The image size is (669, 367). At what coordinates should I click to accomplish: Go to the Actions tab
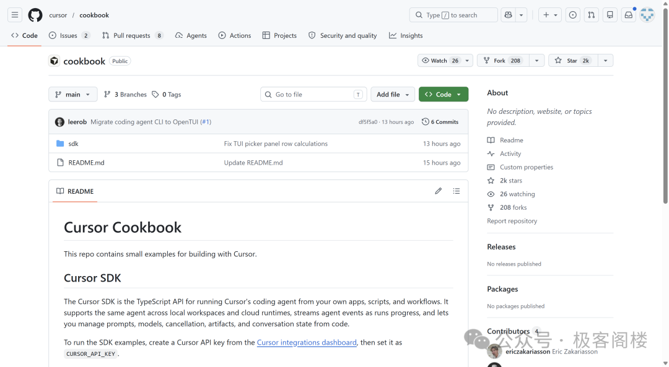235,35
